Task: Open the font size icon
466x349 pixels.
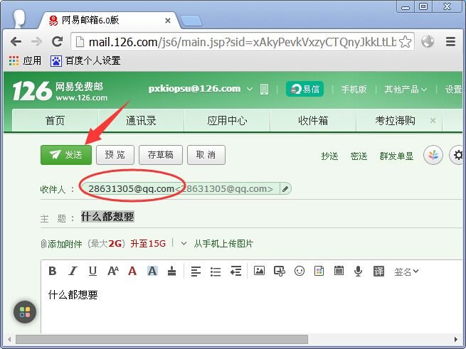Action: 113,271
